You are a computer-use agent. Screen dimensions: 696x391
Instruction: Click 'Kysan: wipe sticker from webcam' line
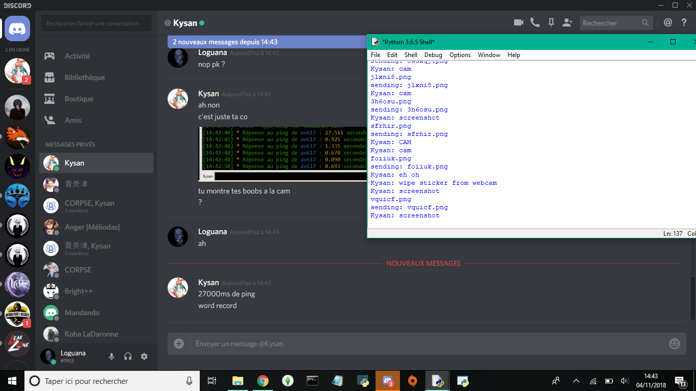click(x=434, y=183)
